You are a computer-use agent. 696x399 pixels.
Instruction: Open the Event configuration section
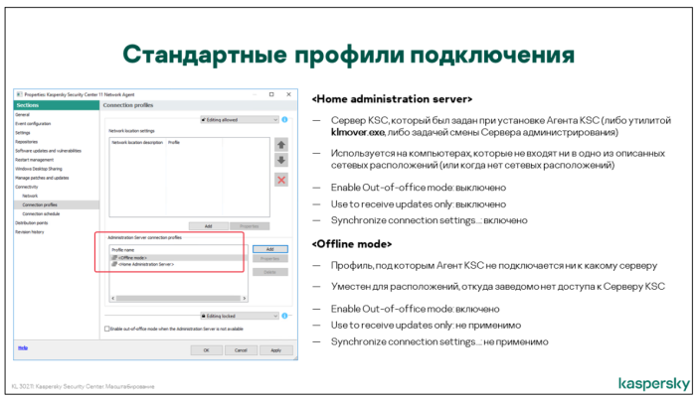[33, 124]
